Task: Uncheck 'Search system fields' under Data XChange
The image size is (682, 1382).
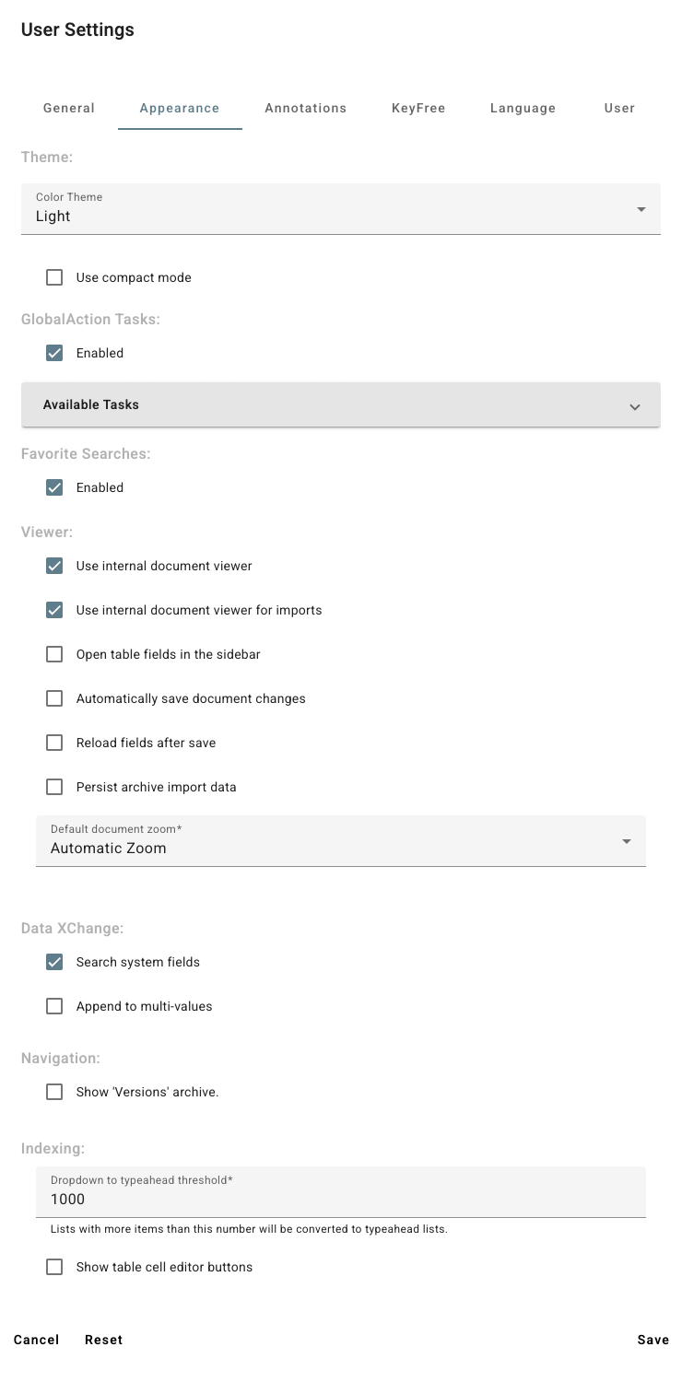Action: click(x=53, y=961)
